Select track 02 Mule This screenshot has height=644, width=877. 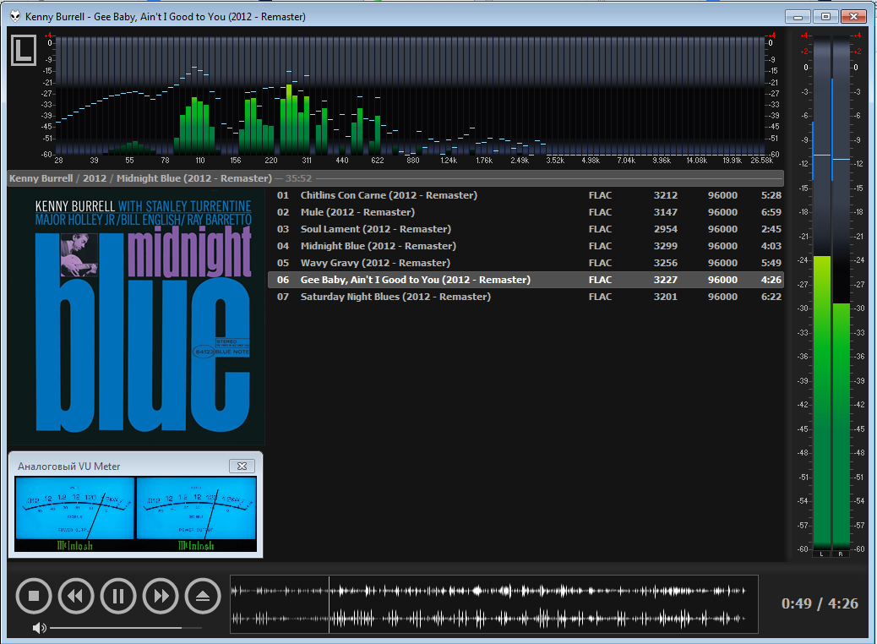point(357,212)
